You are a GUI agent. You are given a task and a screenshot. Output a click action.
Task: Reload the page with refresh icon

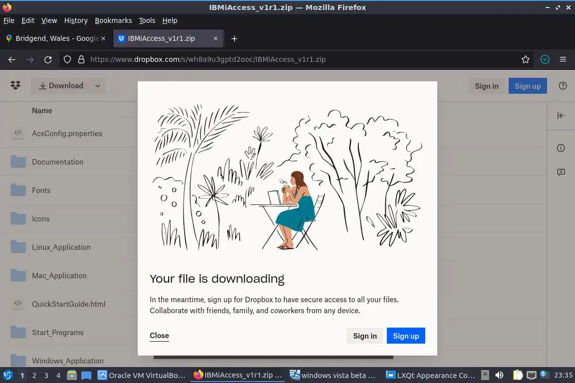[48, 59]
